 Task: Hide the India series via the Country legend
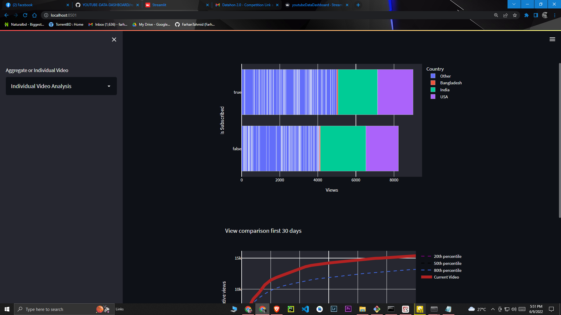445,90
